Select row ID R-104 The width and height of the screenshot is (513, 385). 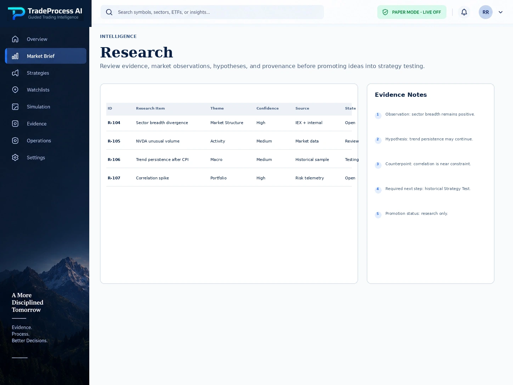pos(114,123)
